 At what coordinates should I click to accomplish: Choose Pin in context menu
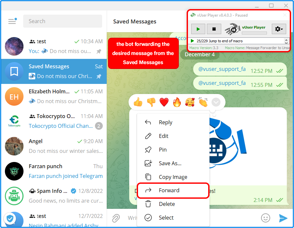click(x=173, y=150)
